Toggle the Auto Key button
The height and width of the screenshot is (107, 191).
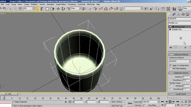(x=138, y=102)
